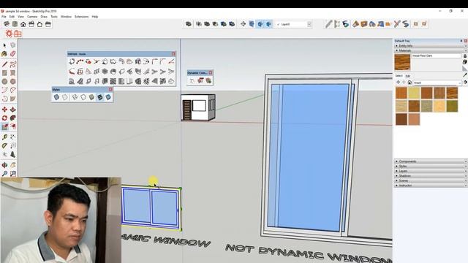468x263 pixels.
Task: Open the Layer0 layer dropdown
Action: tap(293, 24)
